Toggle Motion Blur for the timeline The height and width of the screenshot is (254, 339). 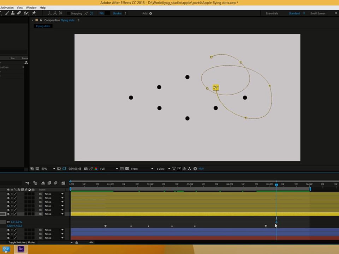tap(55, 183)
